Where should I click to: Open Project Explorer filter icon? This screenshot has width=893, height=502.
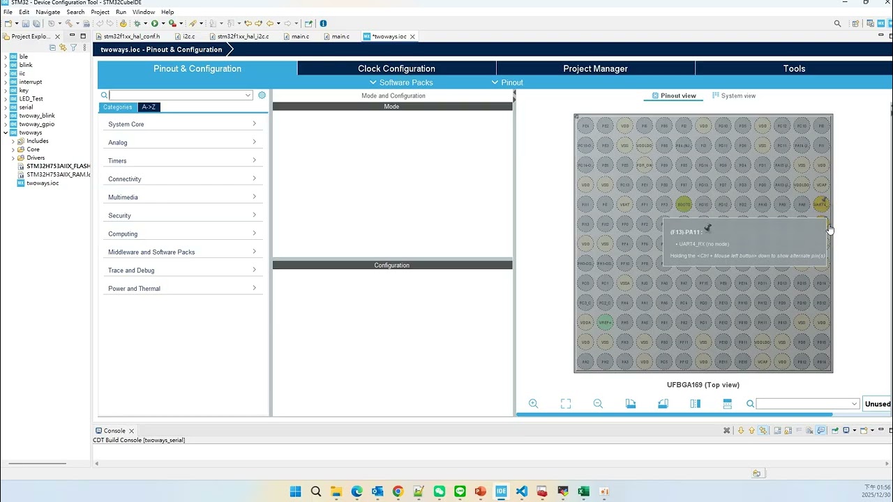click(73, 47)
